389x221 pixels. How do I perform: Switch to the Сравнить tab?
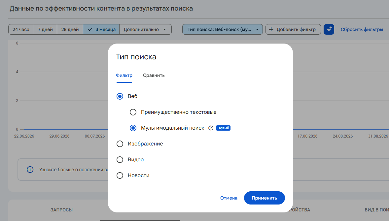154,75
